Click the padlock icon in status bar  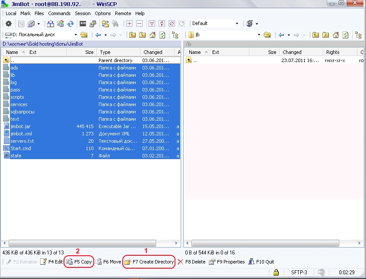pos(276,272)
